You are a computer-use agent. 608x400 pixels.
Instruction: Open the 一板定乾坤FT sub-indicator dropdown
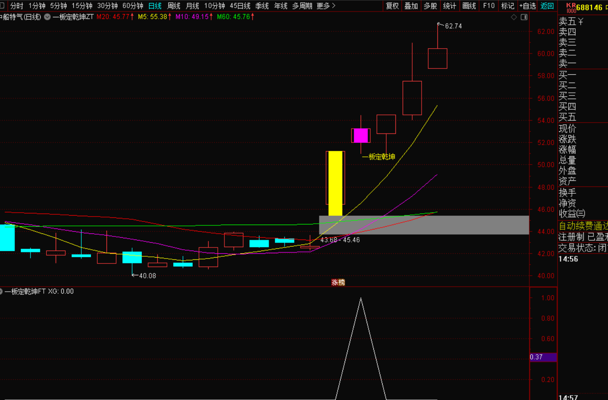coord(1,291)
